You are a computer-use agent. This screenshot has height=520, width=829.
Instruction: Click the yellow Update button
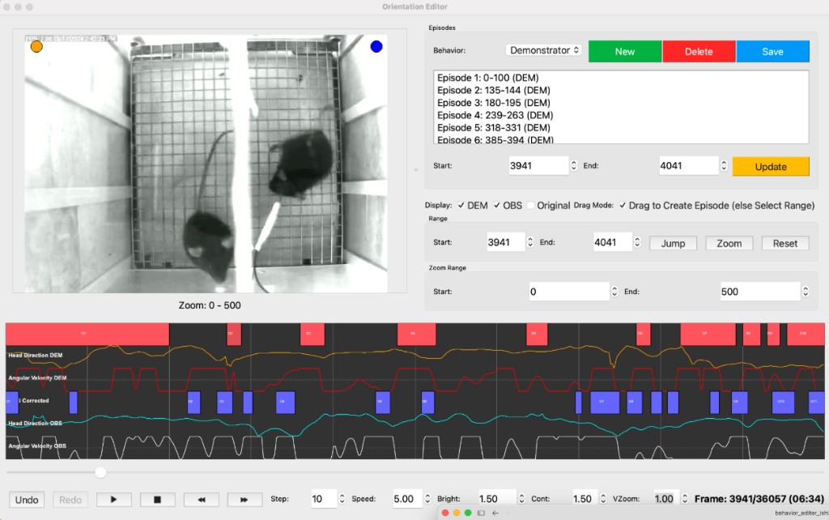pyautogui.click(x=771, y=167)
